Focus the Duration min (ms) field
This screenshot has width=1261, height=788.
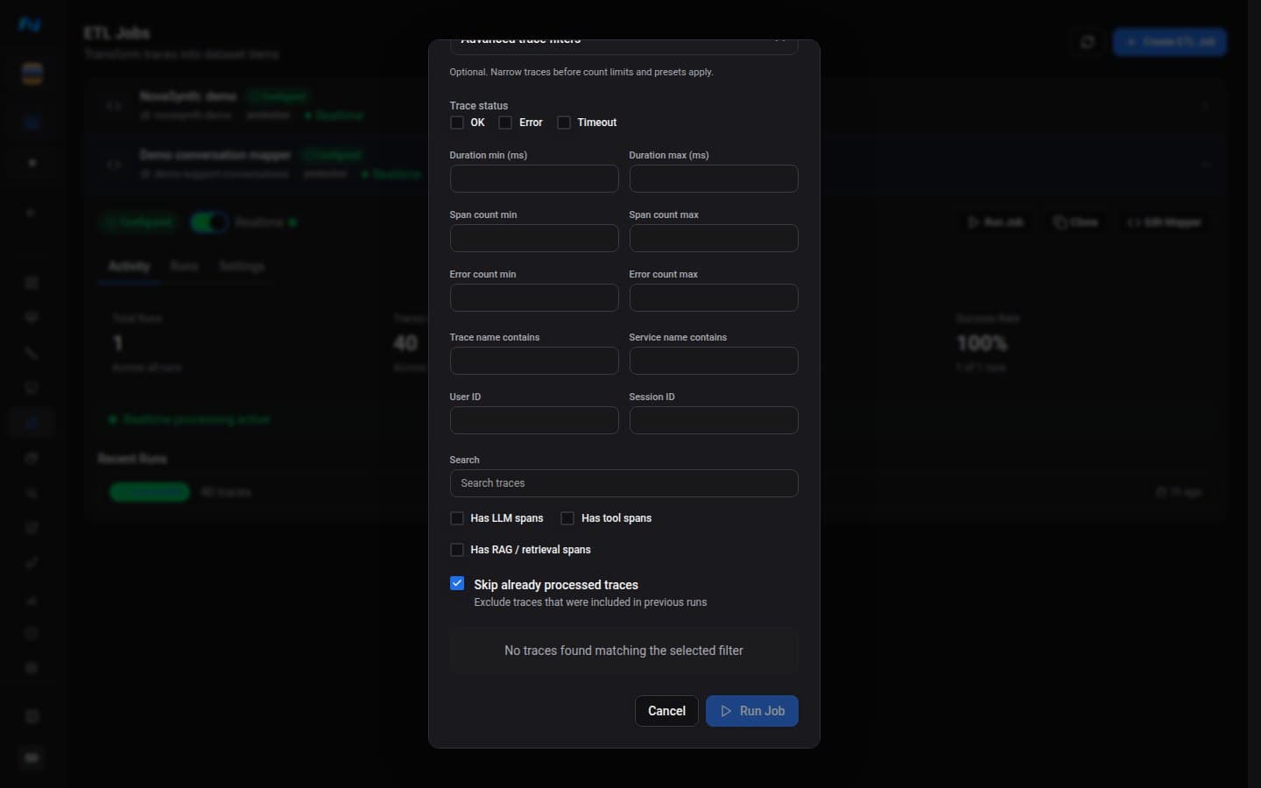point(534,179)
